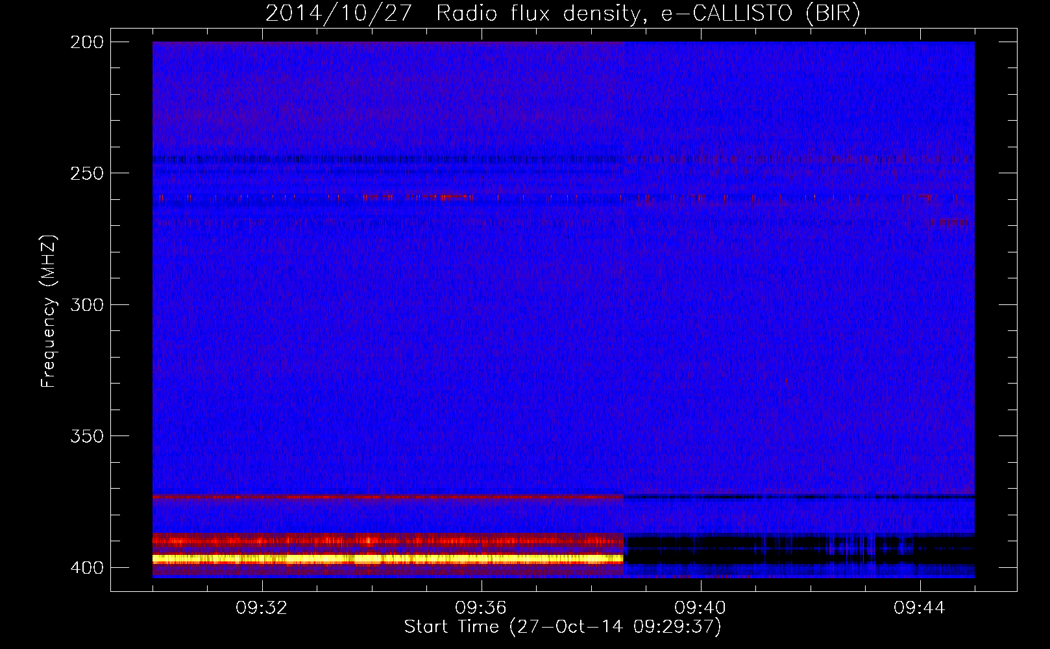
Task: Click the 09:44 time tick label
Action: [x=920, y=608]
